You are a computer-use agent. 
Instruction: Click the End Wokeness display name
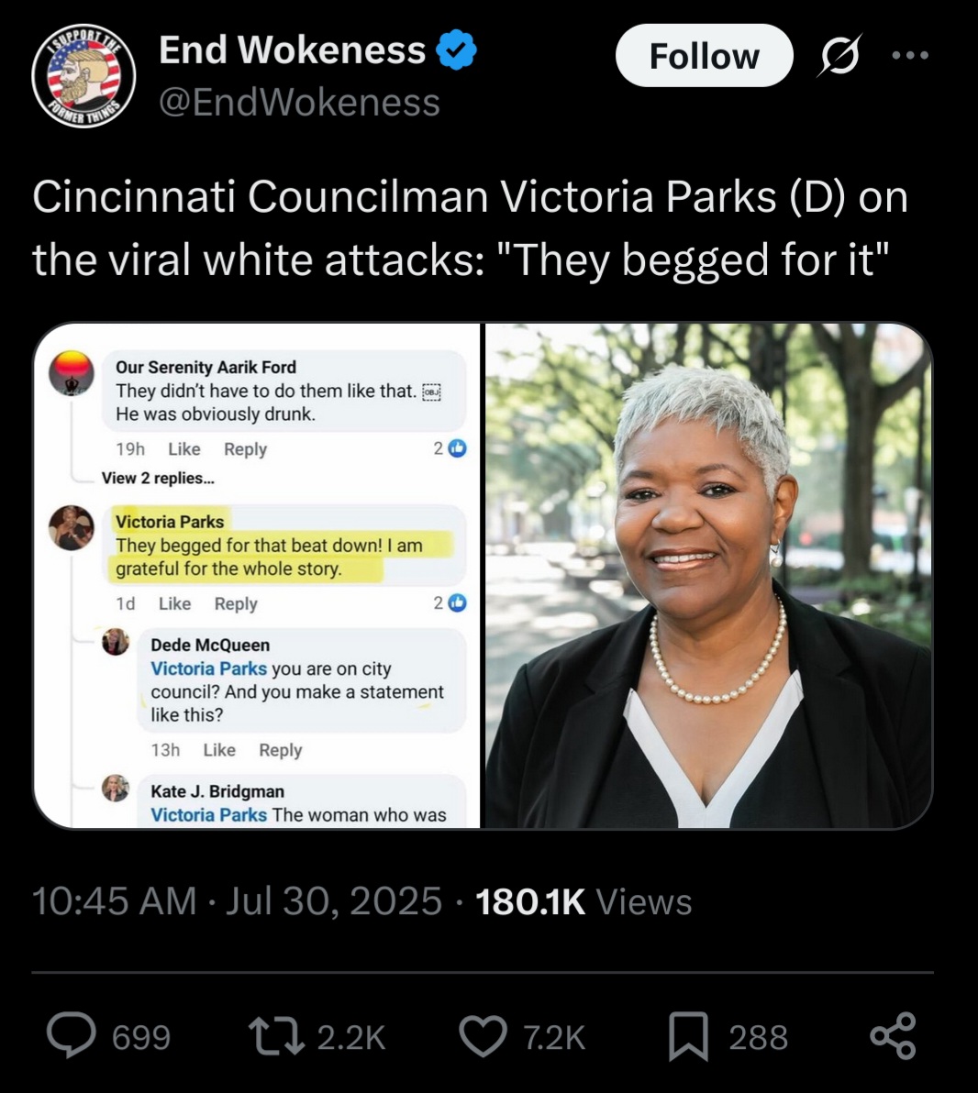tap(292, 50)
